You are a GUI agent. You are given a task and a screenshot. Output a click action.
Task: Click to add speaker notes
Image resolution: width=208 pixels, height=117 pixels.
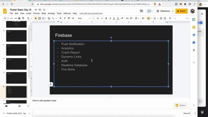[44, 100]
